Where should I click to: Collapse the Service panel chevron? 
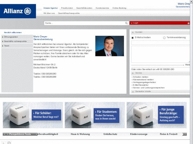[x=133, y=73]
